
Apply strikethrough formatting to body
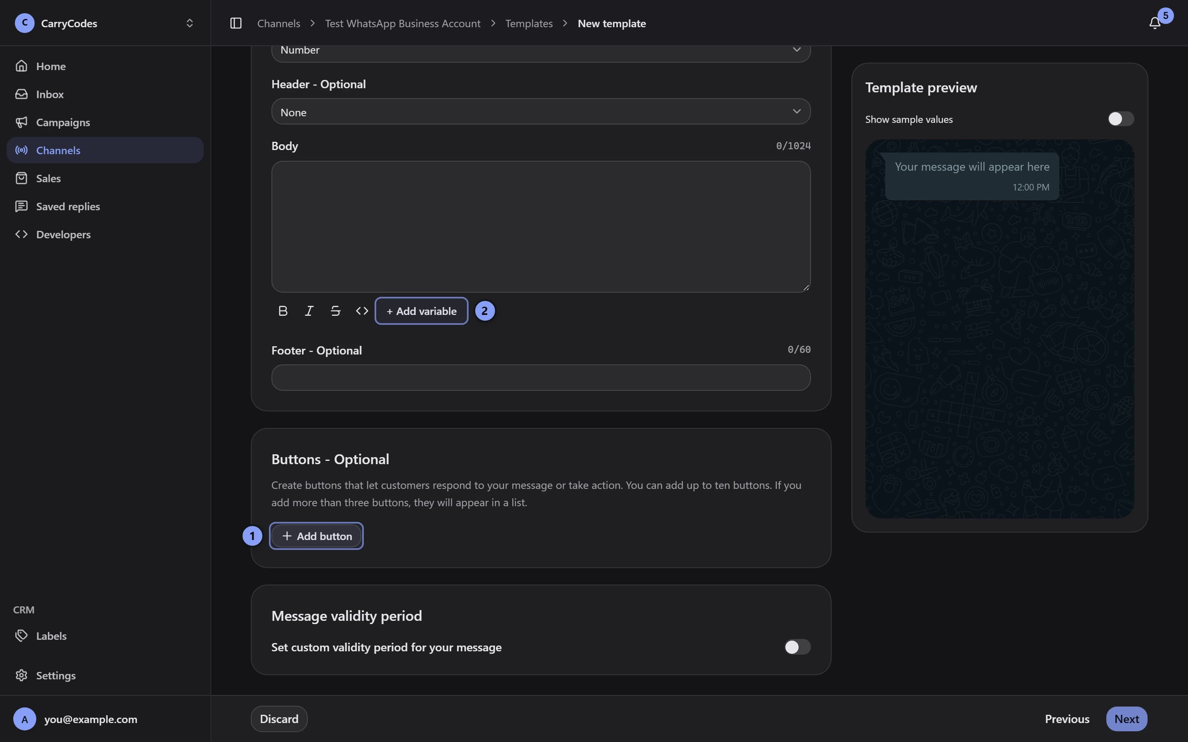tap(335, 311)
